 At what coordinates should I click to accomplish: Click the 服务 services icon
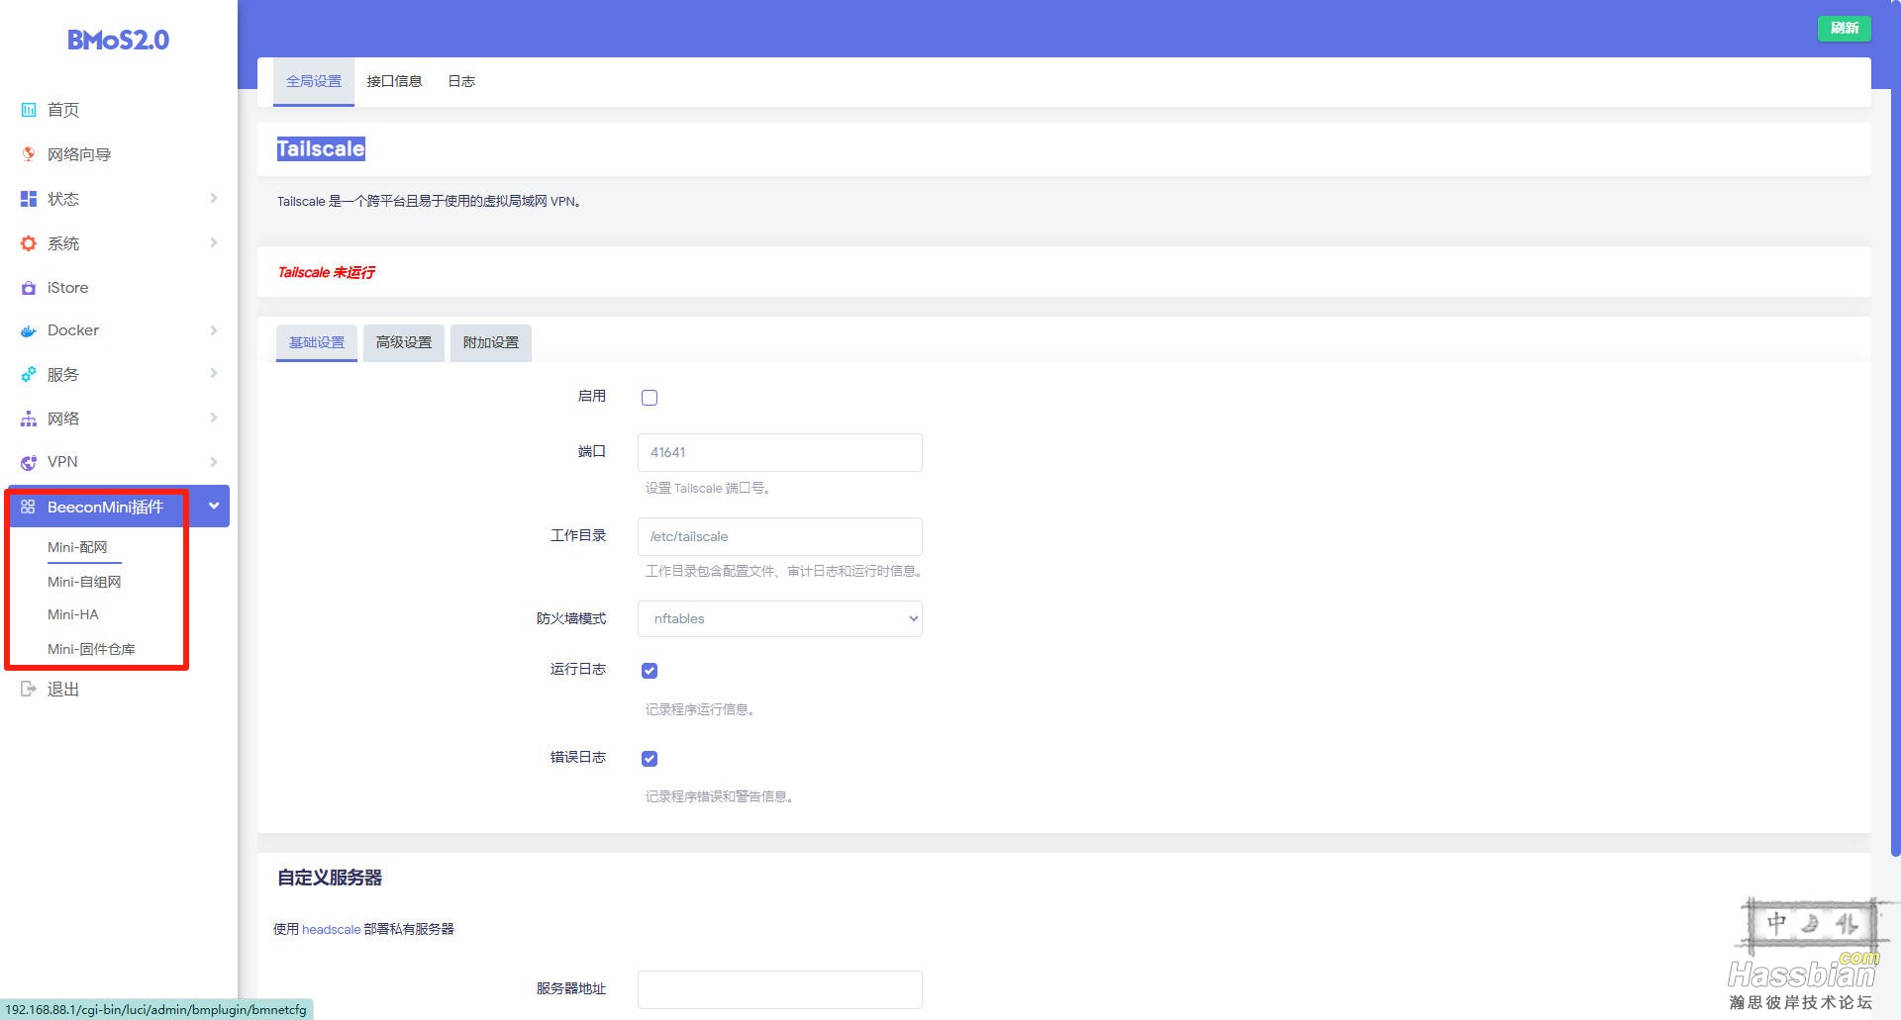(29, 374)
